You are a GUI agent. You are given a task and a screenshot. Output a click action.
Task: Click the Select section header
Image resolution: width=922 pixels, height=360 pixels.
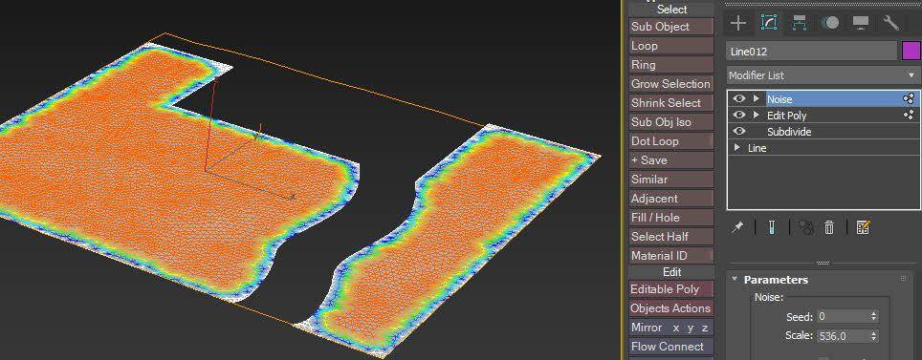671,10
